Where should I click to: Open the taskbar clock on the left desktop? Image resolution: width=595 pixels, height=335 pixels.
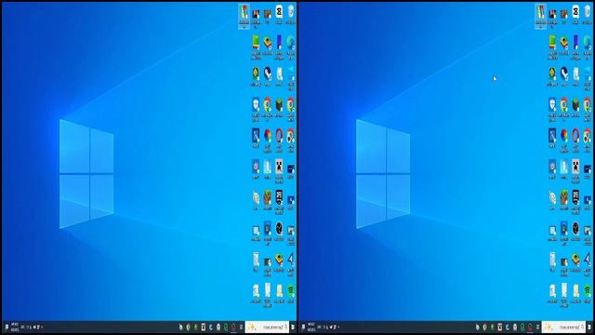[x=15, y=327]
